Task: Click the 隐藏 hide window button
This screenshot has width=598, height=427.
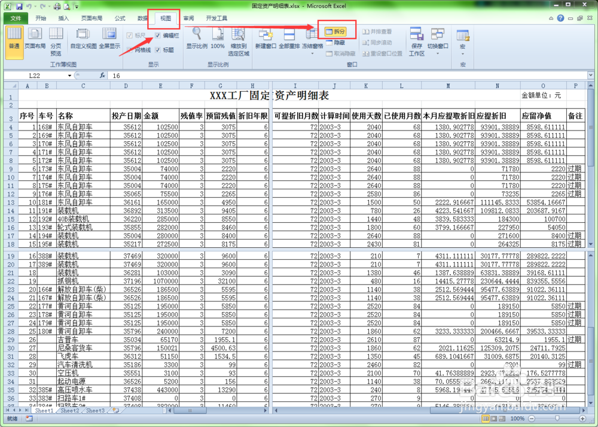Action: tap(335, 43)
